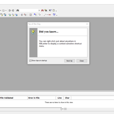The width and height of the screenshot is (114, 114).
Task: Click the horizontal scrollbar left arrow
Action: 63,109
